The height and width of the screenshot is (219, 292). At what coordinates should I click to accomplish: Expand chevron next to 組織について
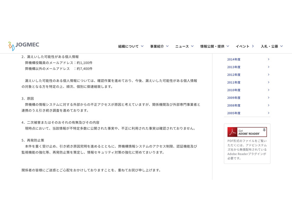142,46
